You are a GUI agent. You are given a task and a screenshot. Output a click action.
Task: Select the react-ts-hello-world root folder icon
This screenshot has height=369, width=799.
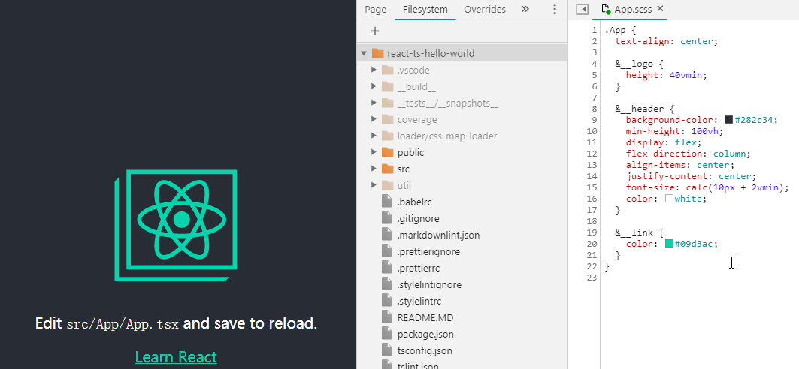[377, 53]
